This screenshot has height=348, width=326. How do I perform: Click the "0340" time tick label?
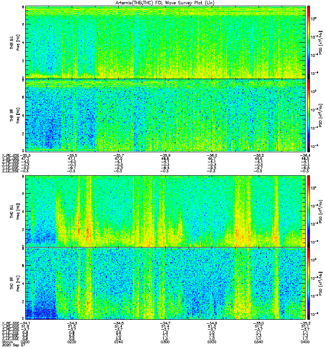tap(258, 342)
